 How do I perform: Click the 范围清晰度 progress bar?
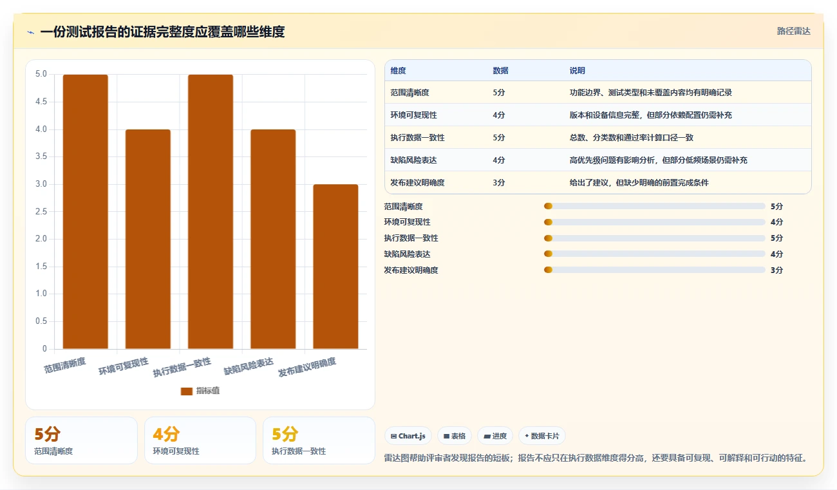(654, 206)
